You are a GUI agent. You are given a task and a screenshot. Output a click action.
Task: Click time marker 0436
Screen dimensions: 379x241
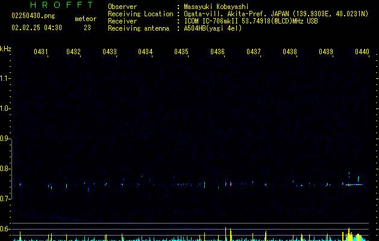click(218, 51)
